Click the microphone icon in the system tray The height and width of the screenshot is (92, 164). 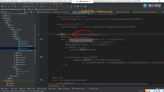(157, 91)
